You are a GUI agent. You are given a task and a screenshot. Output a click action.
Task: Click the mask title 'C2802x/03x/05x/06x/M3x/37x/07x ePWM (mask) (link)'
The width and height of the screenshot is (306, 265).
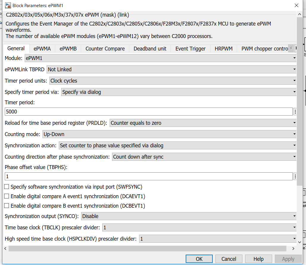[67, 15]
